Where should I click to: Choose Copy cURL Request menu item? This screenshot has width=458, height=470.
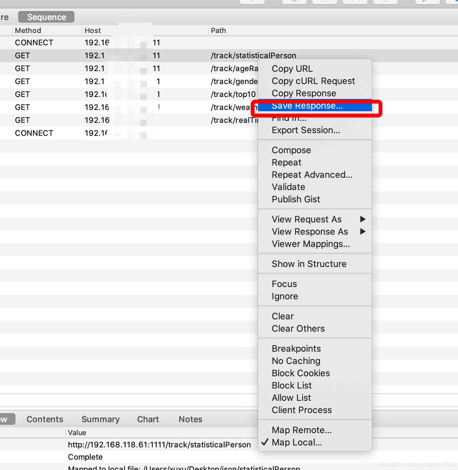315,81
